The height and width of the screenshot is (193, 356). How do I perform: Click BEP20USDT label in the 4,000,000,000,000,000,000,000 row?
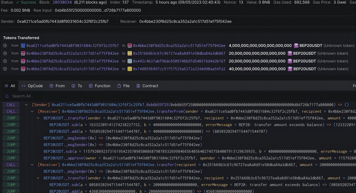311,46
